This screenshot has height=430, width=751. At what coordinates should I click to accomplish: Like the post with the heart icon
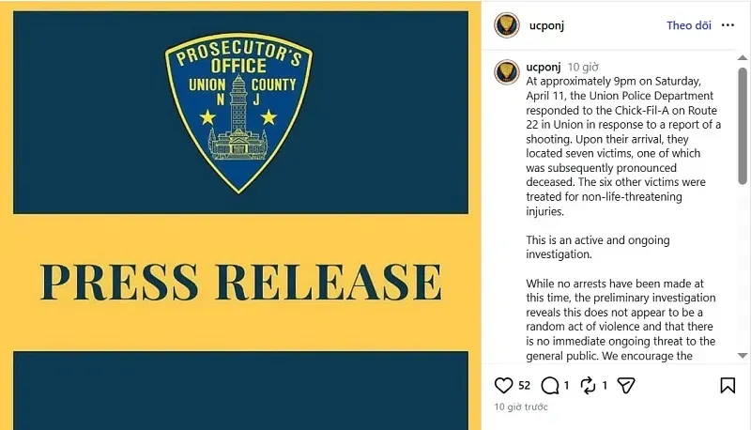[504, 385]
